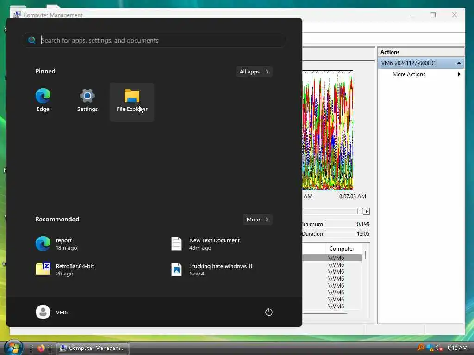Open the All apps list
Screen dimensions: 474x355
254,72
